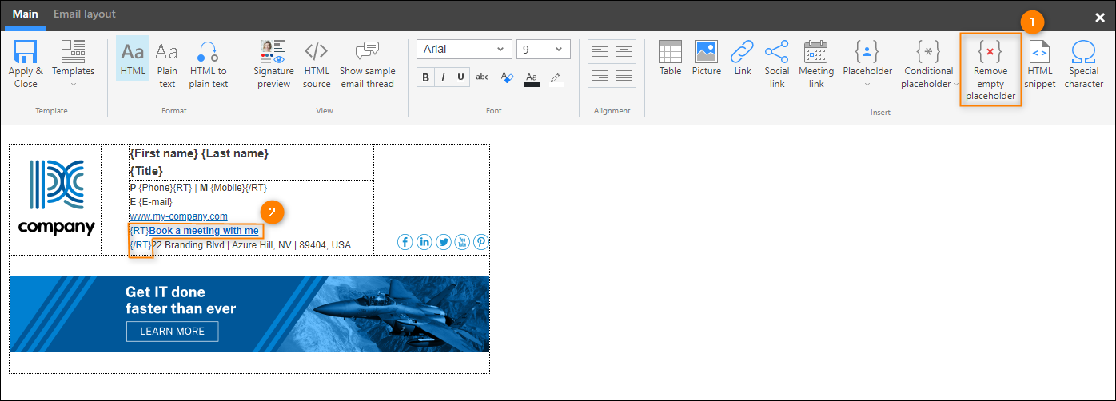The width and height of the screenshot is (1116, 401).
Task: Switch format to Plain text
Action: click(x=167, y=64)
